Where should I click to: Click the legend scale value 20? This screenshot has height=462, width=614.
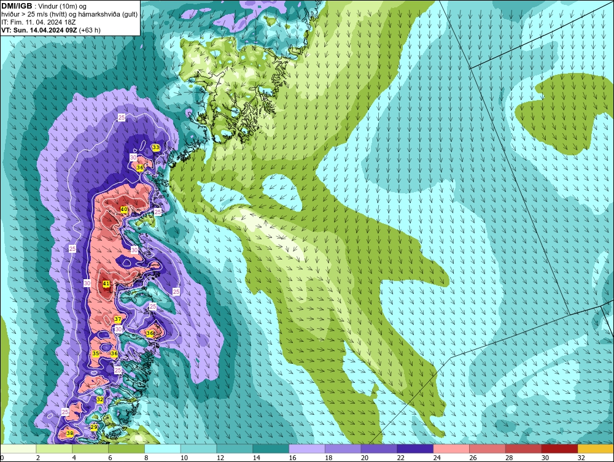(365, 457)
